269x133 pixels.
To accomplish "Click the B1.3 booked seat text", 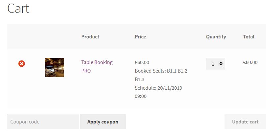I will pos(140,79).
